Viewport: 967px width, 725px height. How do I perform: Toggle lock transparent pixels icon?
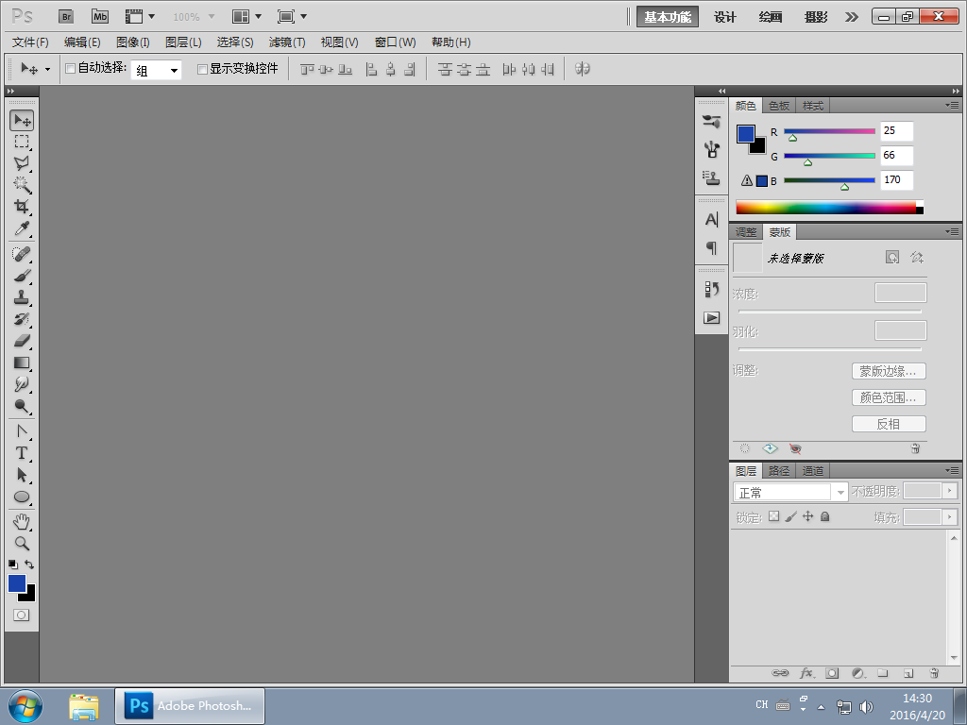click(x=774, y=516)
